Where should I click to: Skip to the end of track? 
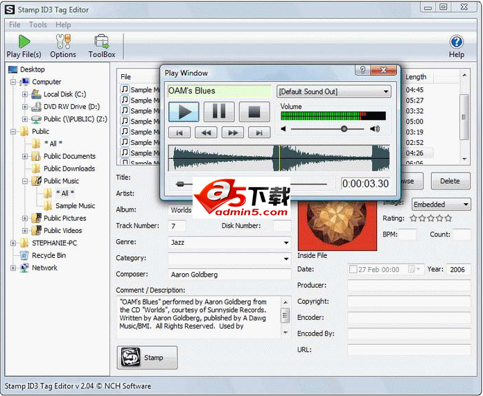(x=259, y=132)
